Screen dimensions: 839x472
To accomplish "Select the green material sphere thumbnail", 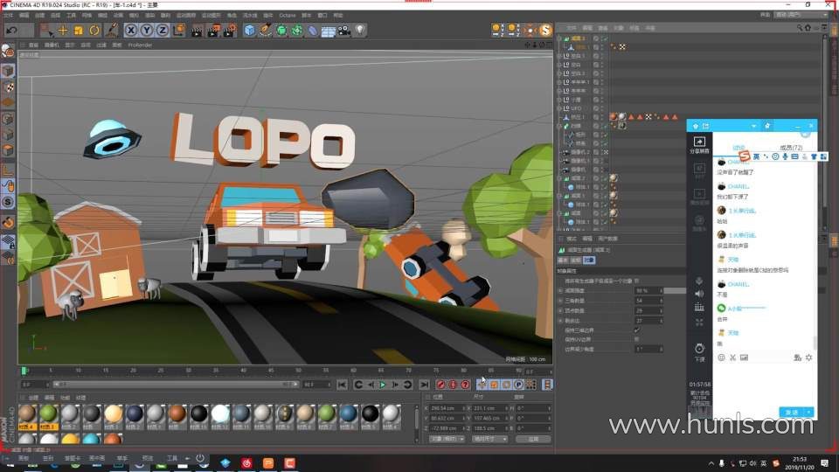I will pyautogui.click(x=49, y=413).
